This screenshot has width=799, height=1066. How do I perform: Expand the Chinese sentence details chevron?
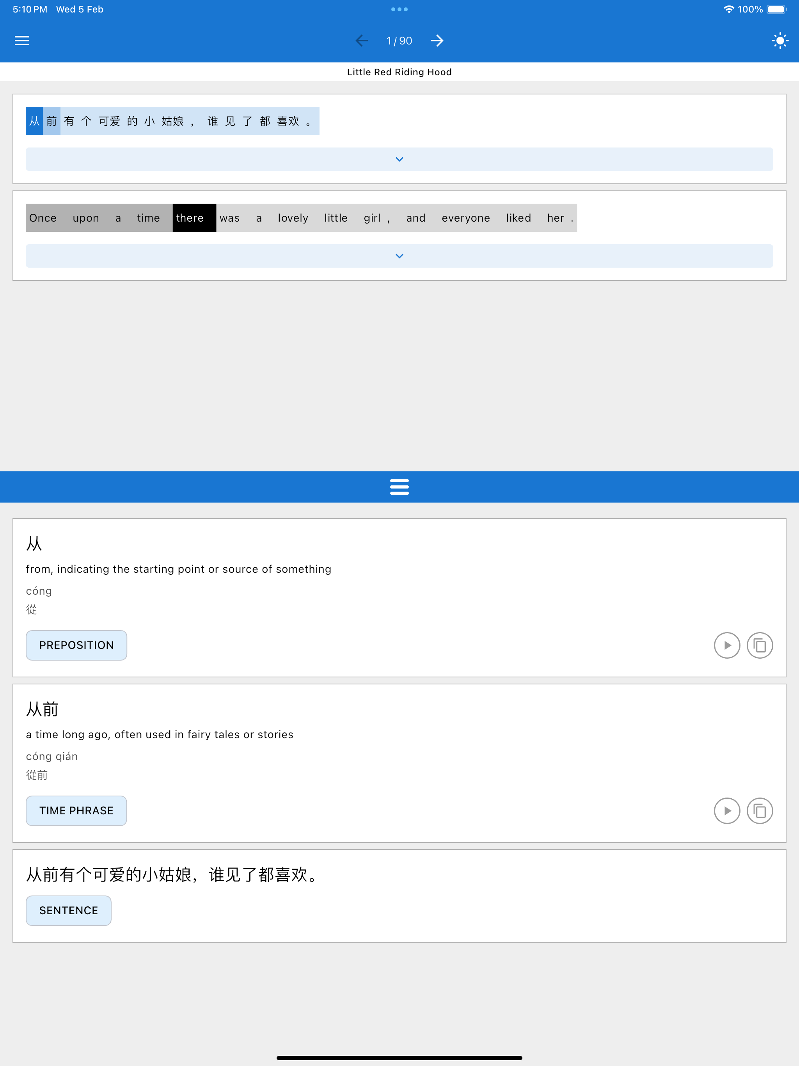pos(399,159)
